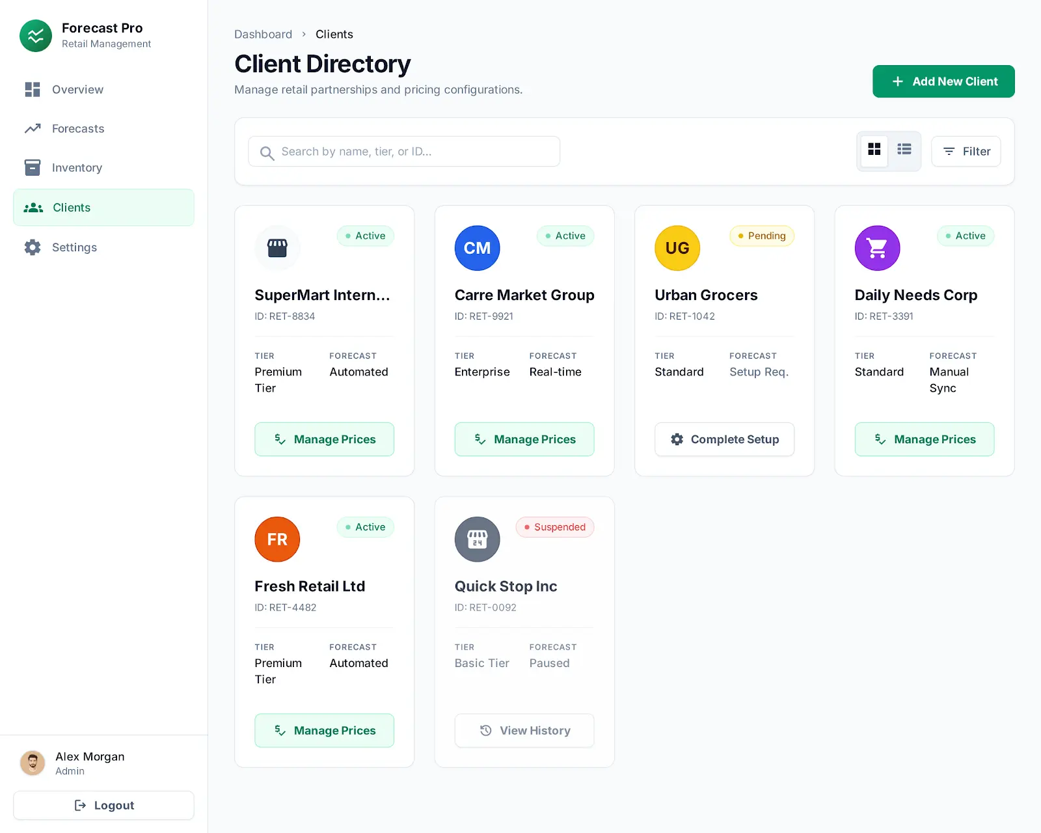Click the Add New Client button
1041x833 pixels.
click(x=943, y=81)
